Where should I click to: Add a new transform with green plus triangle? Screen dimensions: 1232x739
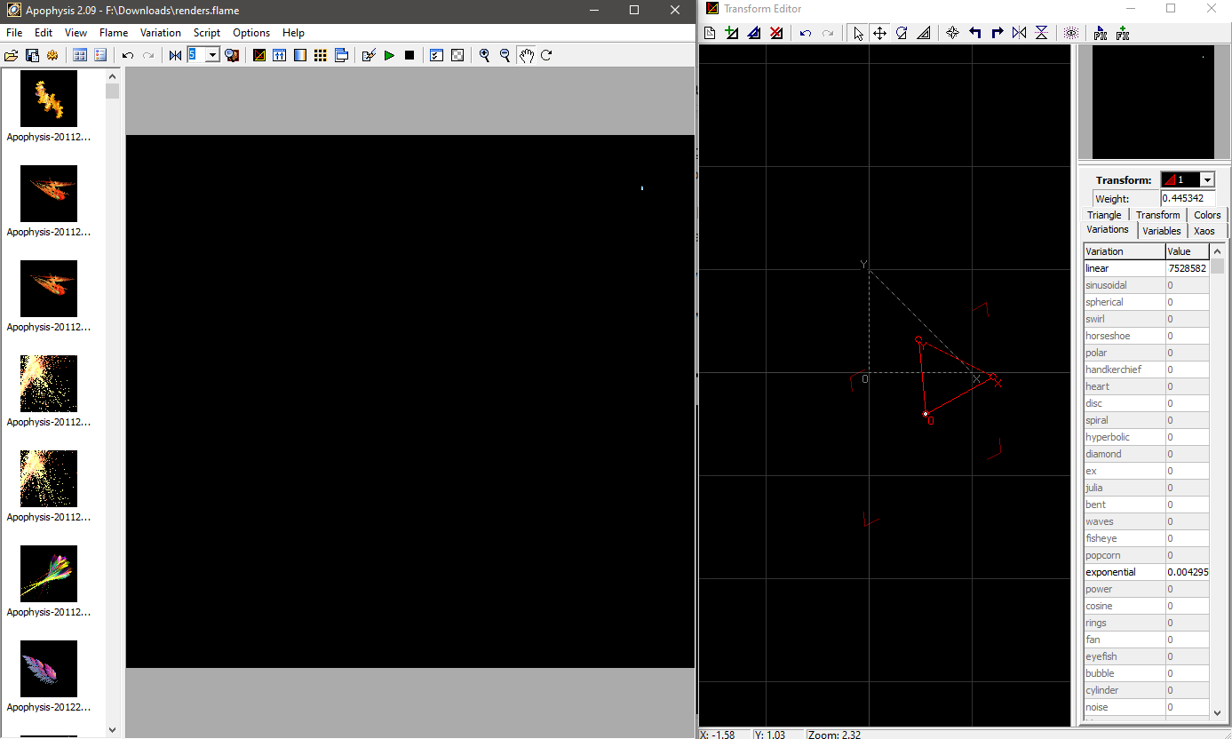732,33
